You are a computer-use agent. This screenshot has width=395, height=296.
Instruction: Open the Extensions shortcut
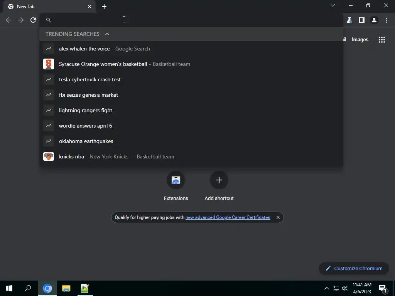tap(176, 186)
